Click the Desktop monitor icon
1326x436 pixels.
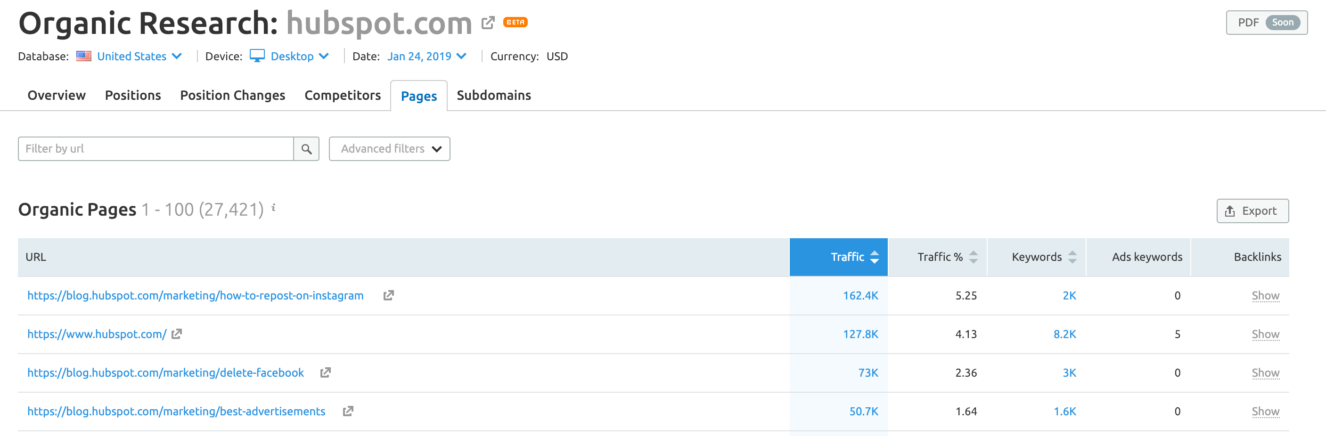coord(257,56)
